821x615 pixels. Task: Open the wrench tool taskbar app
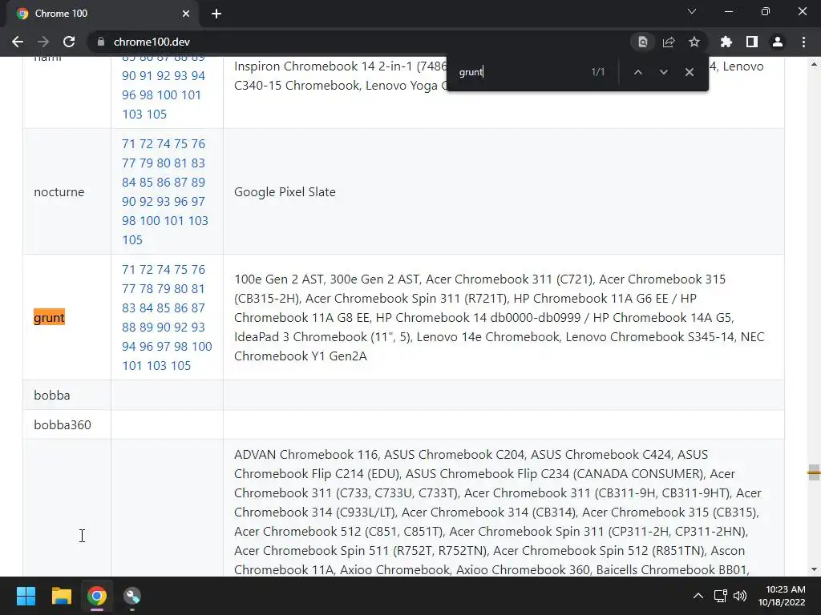pos(132,596)
